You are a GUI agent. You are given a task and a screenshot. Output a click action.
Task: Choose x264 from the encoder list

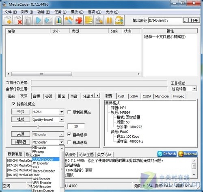tap(46, 155)
